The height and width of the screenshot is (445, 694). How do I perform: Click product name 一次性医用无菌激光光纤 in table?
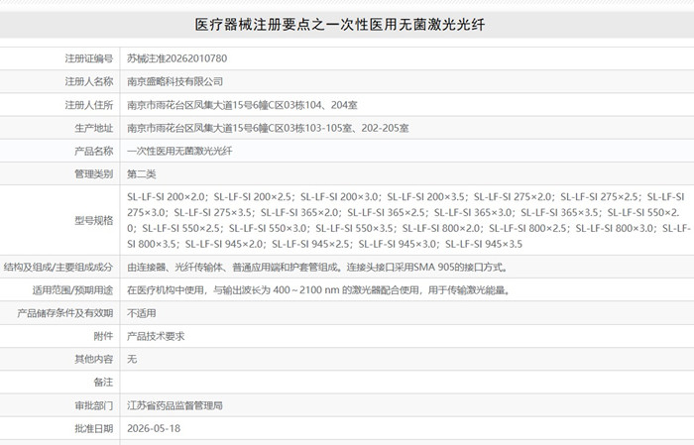coord(179,151)
